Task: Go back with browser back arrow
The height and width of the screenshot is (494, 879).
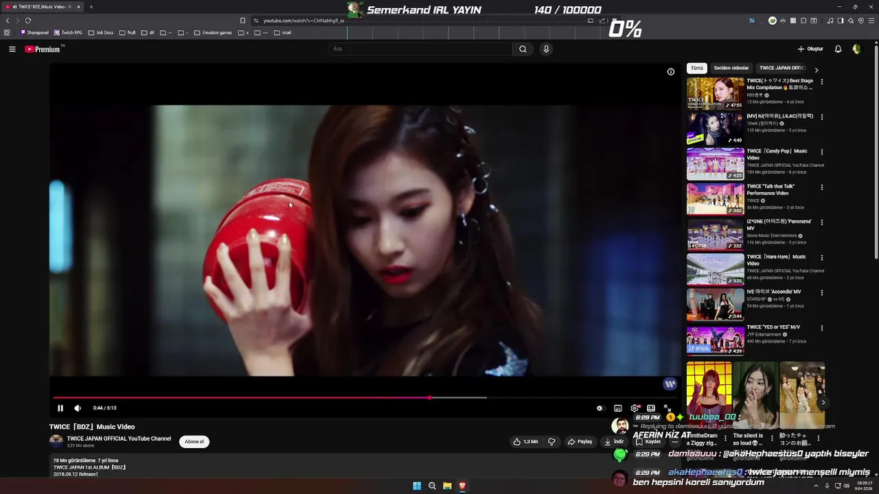Action: coord(8,21)
